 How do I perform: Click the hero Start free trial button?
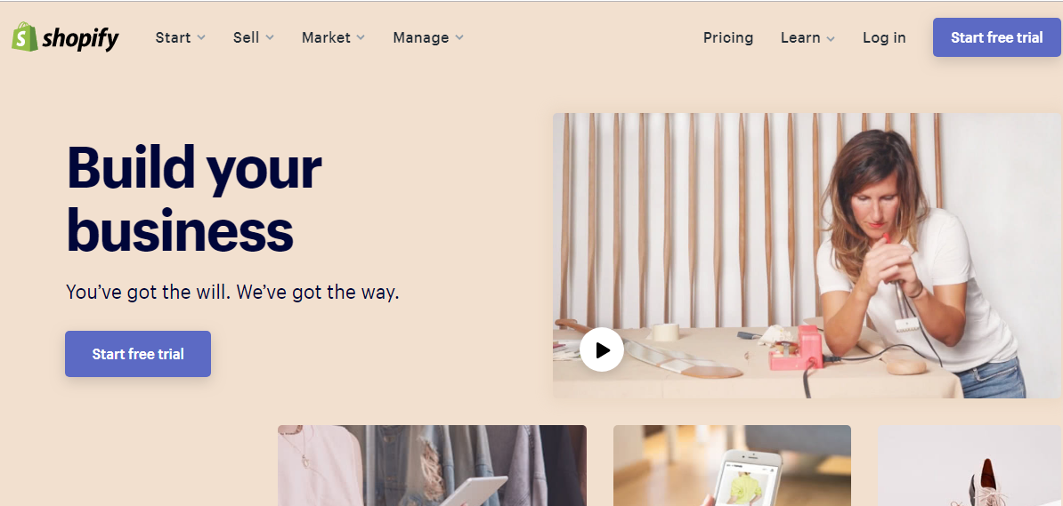click(x=138, y=354)
